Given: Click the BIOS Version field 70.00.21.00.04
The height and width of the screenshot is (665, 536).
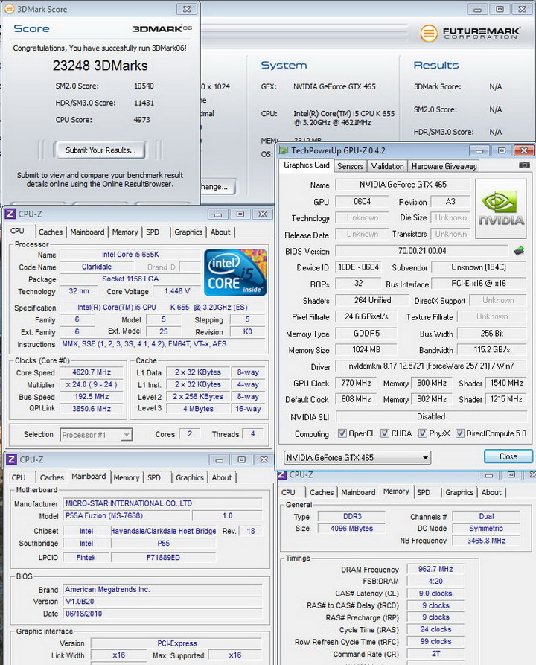Looking at the screenshot, I should click(422, 251).
